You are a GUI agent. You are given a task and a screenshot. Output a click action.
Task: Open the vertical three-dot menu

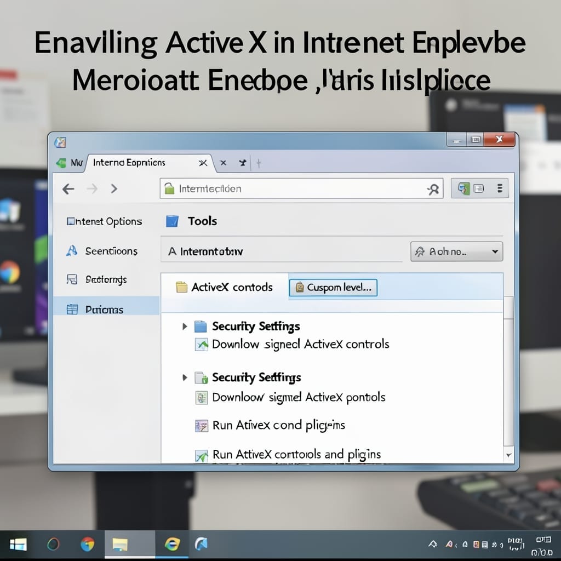click(500, 188)
